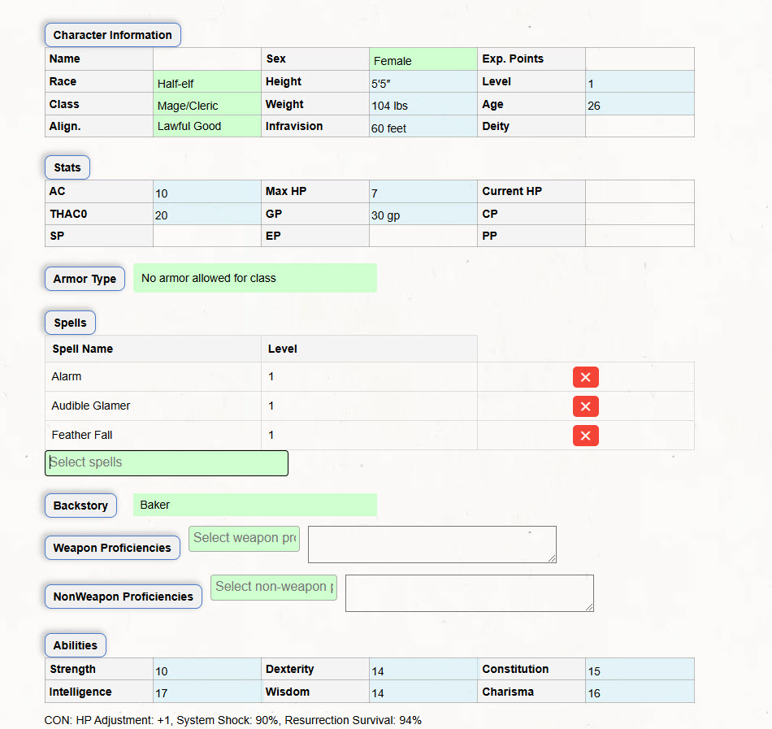
Task: Click the non-weapon proficiencies text area
Action: pos(470,593)
